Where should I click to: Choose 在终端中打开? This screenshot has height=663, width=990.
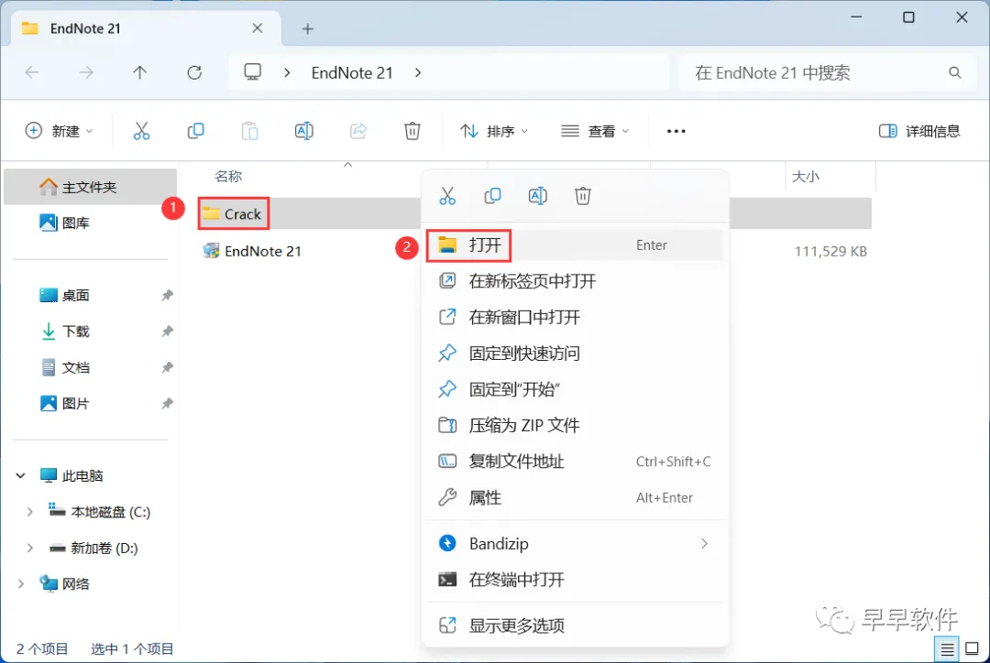click(x=574, y=580)
